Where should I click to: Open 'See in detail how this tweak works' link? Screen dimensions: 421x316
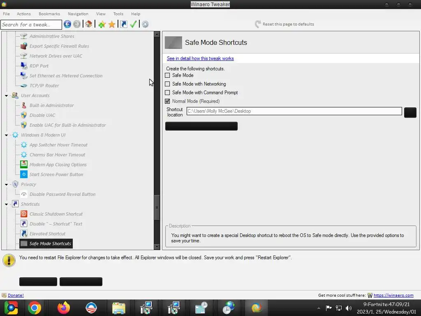click(200, 58)
